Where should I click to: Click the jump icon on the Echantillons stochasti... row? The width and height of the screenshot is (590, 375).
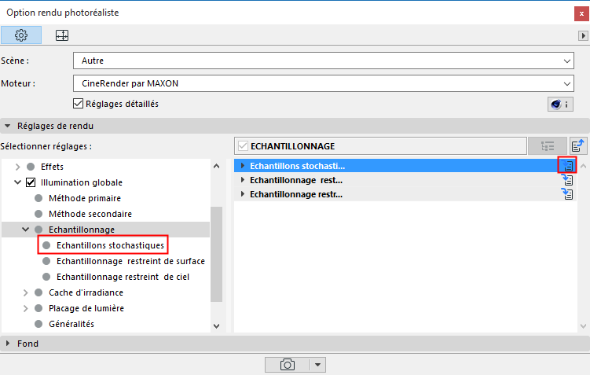tap(567, 165)
